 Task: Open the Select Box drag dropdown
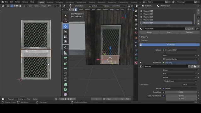(118, 6)
